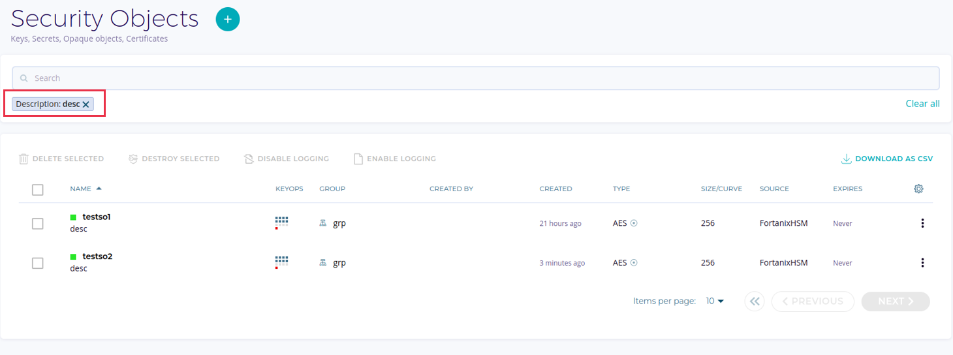Click the Clear all filters link
Viewport: 953px width, 355px height.
[x=922, y=104]
